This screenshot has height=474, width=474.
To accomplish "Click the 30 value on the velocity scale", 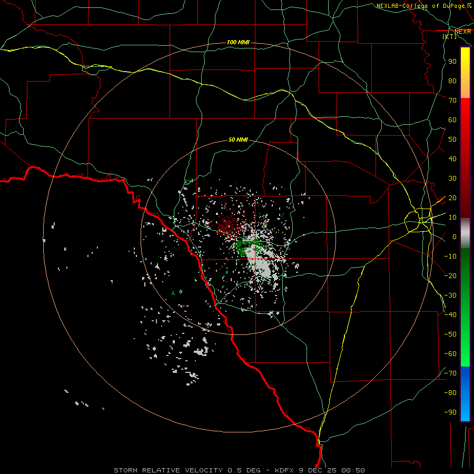I will (x=452, y=179).
